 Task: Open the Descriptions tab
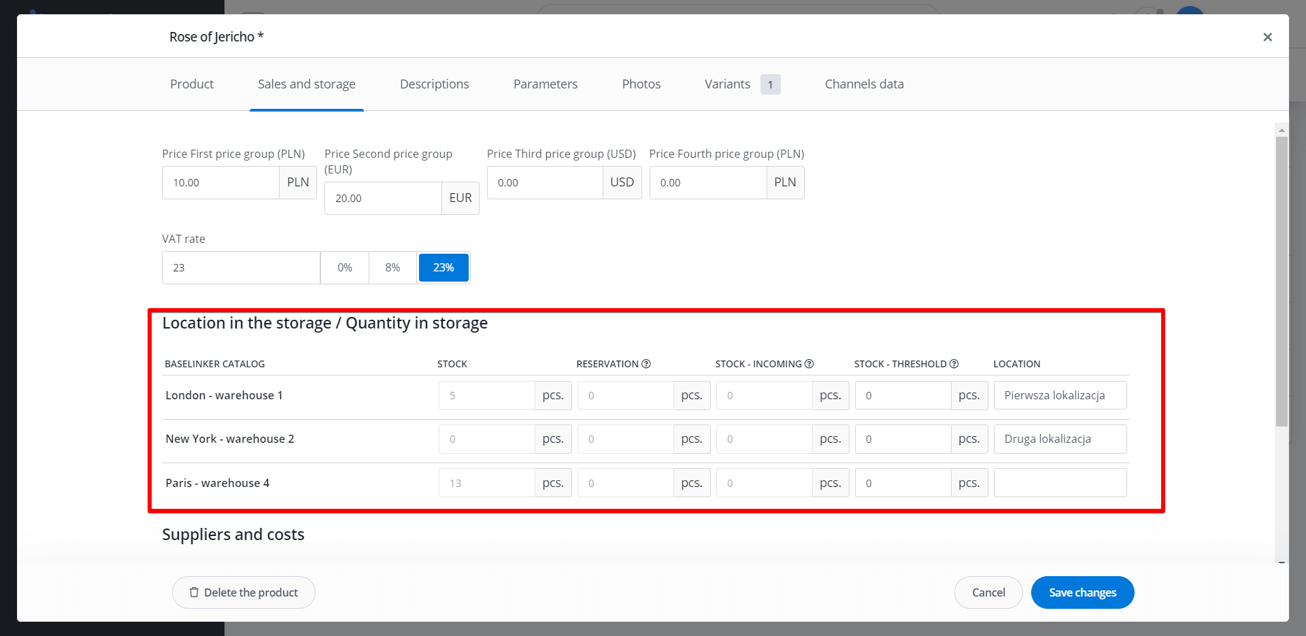(435, 84)
